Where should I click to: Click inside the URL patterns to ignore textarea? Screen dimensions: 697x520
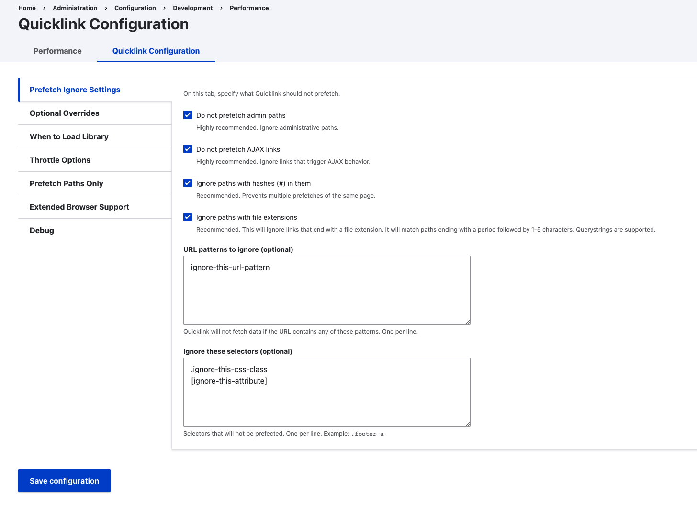pos(327,290)
